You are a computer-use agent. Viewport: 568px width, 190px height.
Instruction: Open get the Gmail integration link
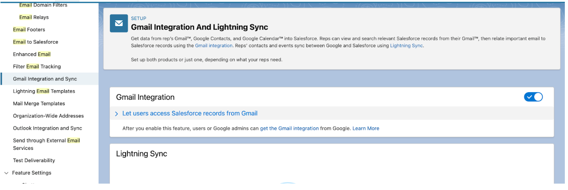[x=289, y=129]
